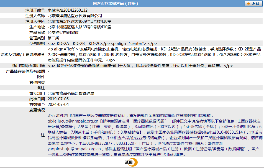264x168 pixels.
Task: Click the approval date 2019-07-05
Action: click(x=58, y=99)
